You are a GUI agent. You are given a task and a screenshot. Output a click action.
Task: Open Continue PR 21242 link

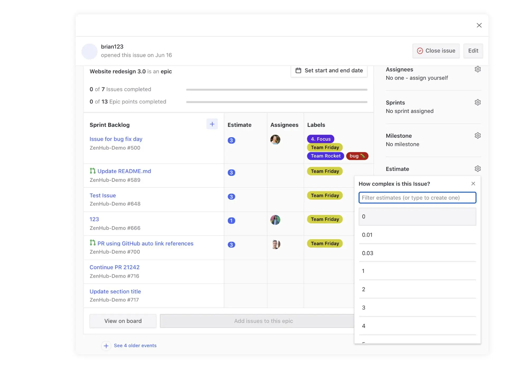coord(114,267)
